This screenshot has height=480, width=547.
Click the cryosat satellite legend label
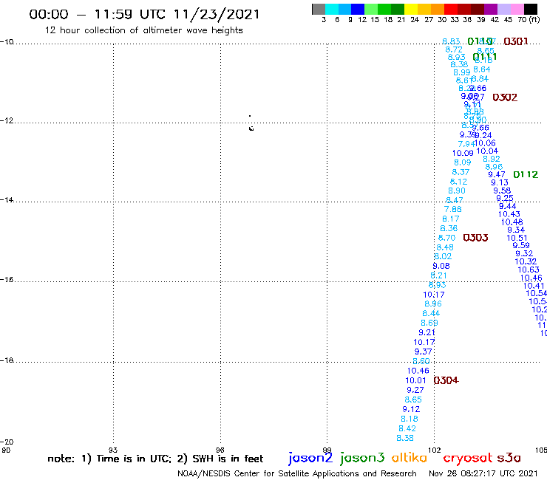coord(467,458)
